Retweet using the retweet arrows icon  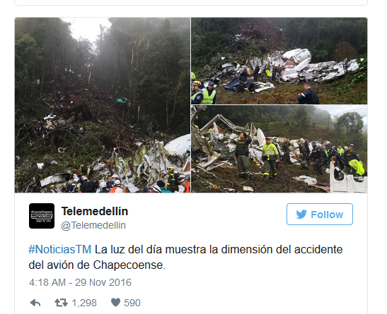pos(62,303)
